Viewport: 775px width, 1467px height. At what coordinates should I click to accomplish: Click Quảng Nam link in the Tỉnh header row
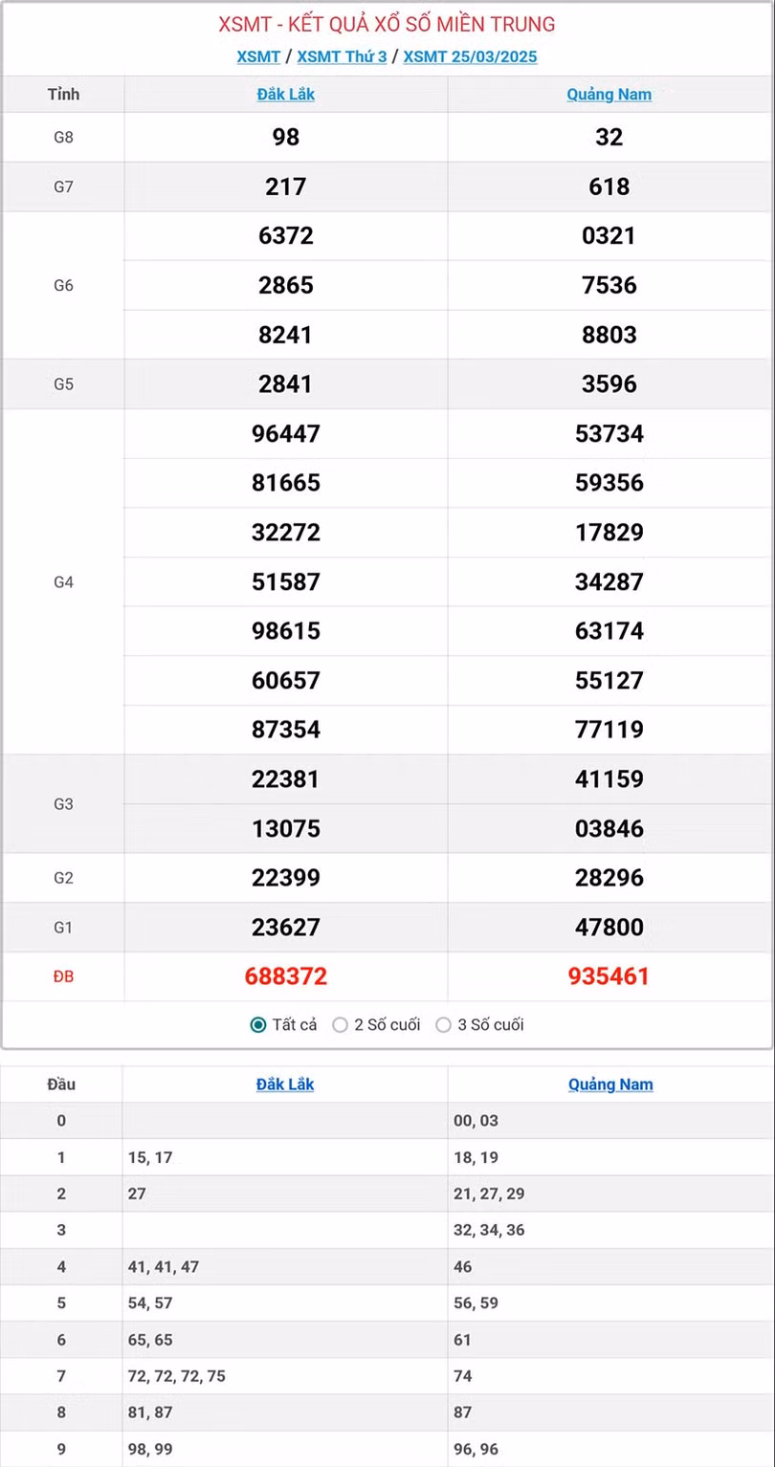pyautogui.click(x=609, y=95)
